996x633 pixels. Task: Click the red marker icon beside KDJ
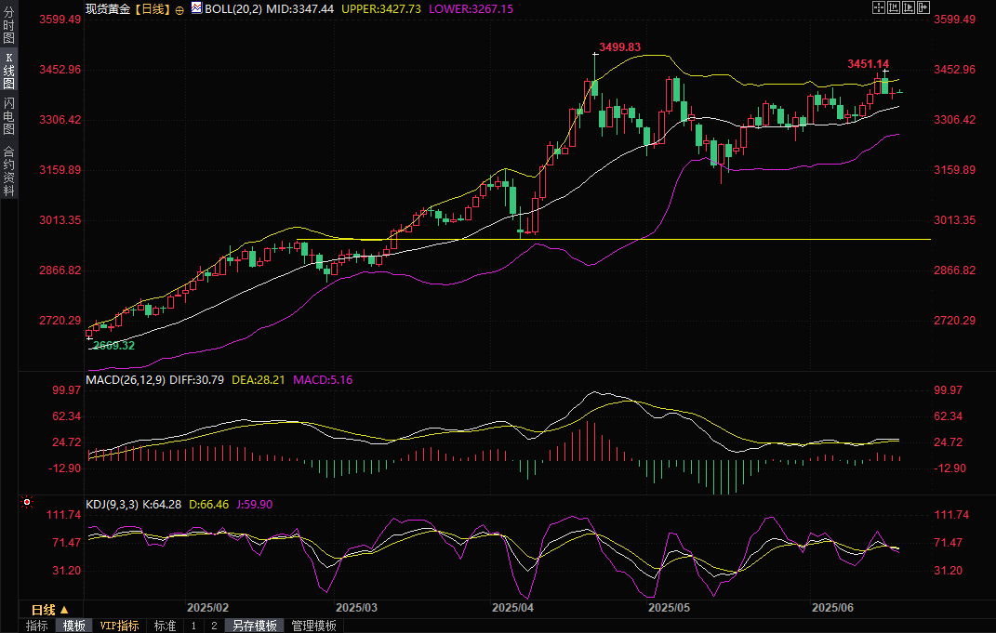point(27,503)
